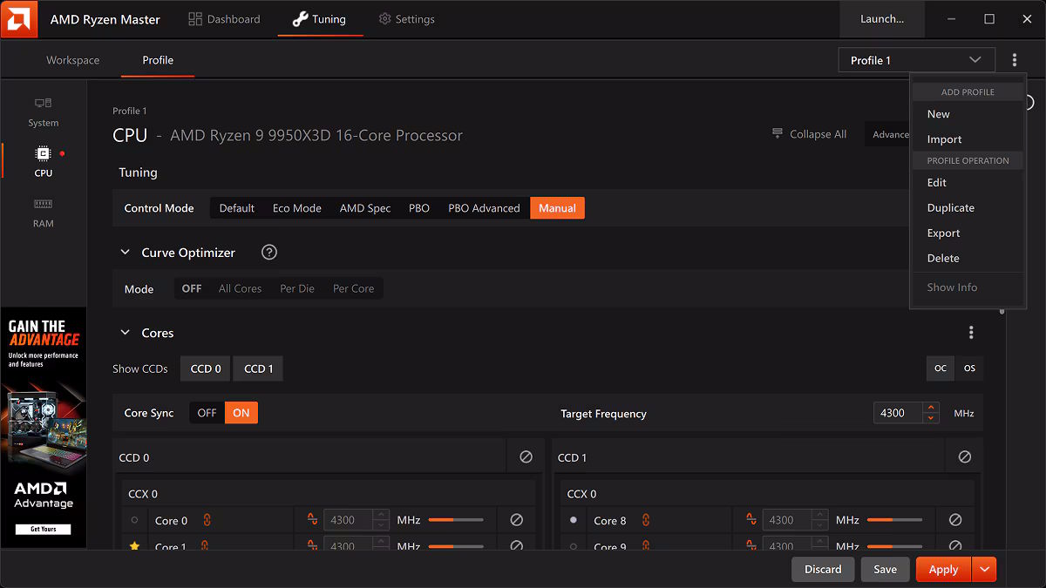The width and height of the screenshot is (1046, 588).
Task: Click the Save button
Action: point(885,570)
